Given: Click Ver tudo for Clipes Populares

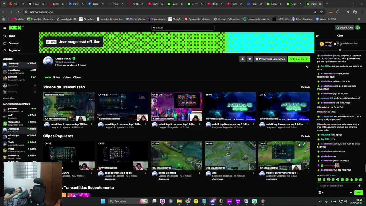Looking at the screenshot, I should pos(305,136).
